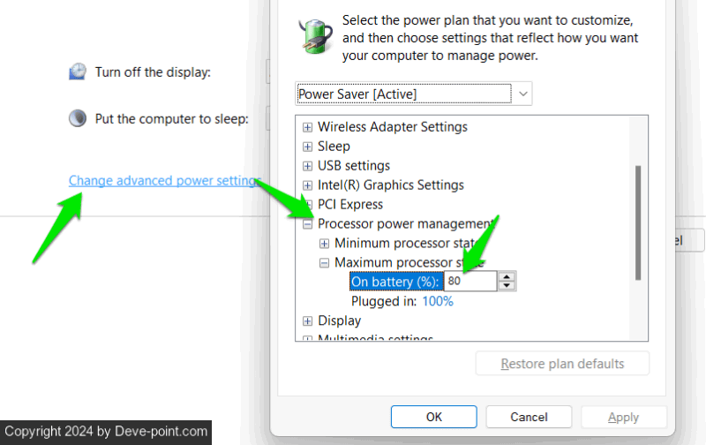Click the Put the computer to sleep moon icon
Screen dimensions: 706x445
click(79, 118)
